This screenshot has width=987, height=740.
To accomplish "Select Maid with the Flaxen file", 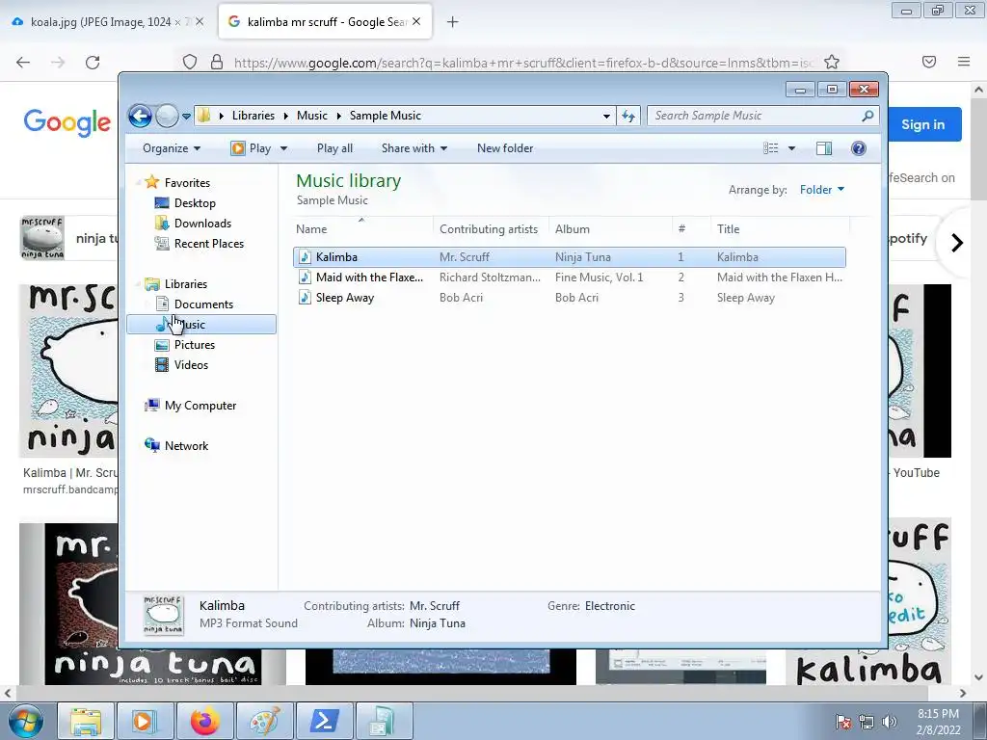I will [x=569, y=277].
